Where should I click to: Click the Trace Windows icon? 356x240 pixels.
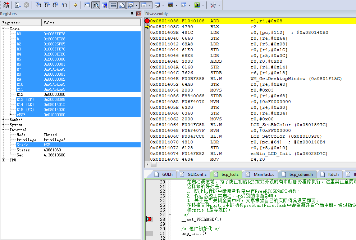click(x=184, y=5)
